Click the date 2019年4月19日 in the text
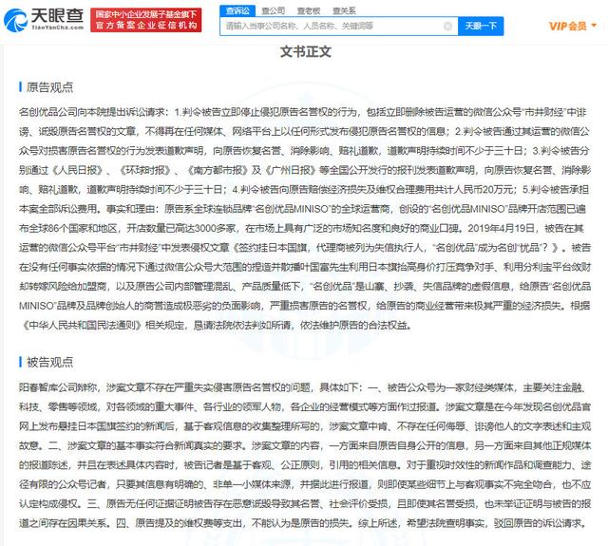This screenshot has height=546, width=608. click(502, 229)
